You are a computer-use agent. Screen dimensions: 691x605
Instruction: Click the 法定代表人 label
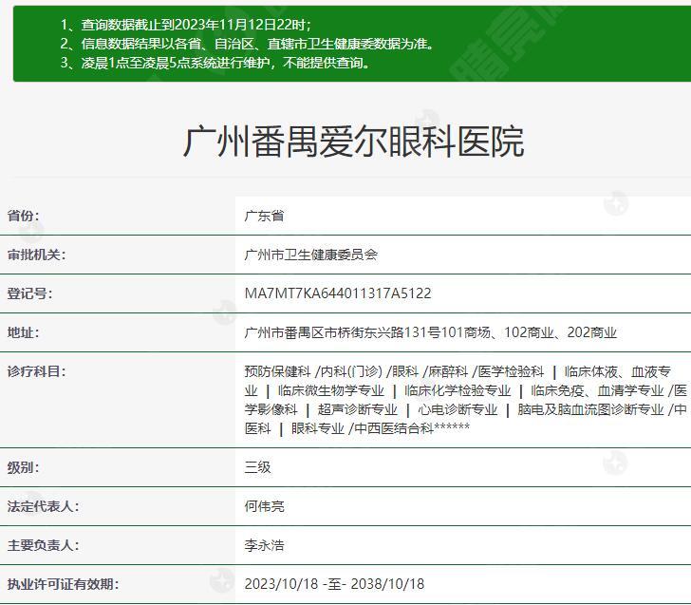43,506
